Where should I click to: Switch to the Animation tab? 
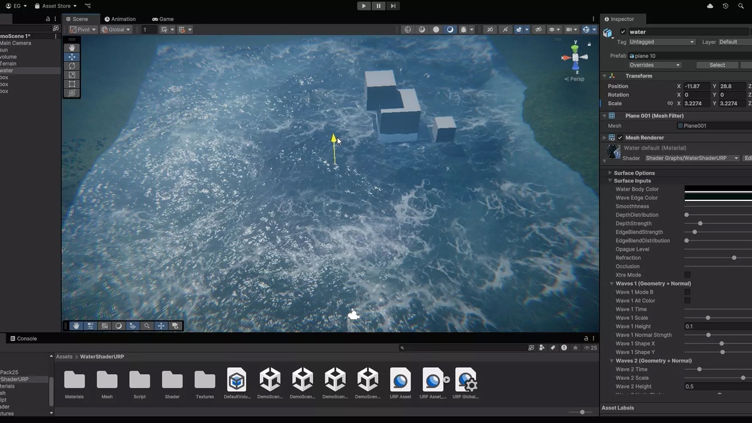tap(120, 19)
